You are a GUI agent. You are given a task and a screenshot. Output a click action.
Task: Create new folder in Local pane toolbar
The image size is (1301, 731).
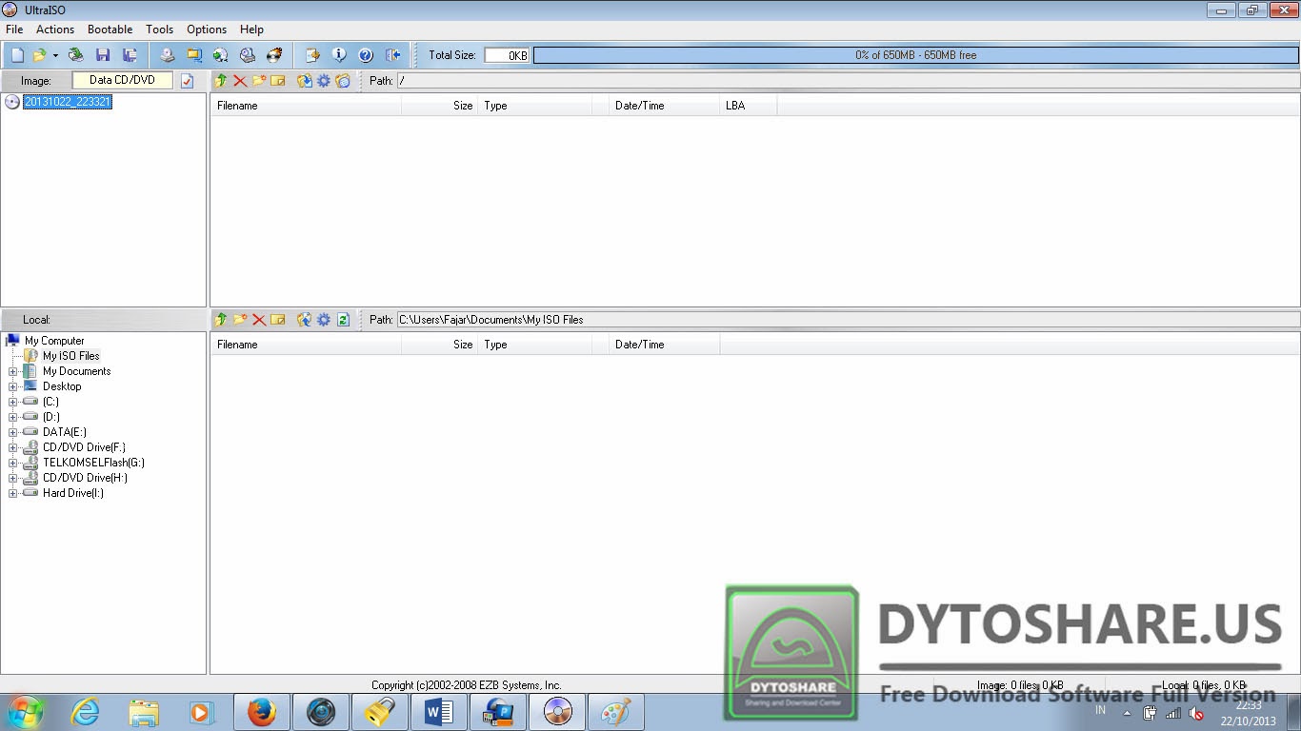[240, 320]
